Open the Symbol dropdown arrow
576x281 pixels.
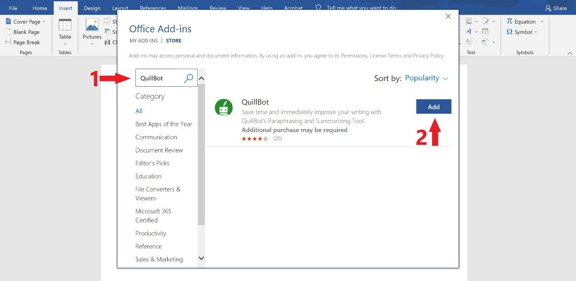[x=536, y=32]
